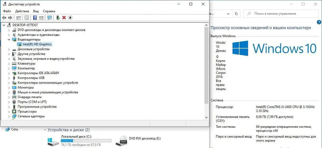Click the Update driver toolbar icon
This screenshot has width=322, height=148.
click(58, 18)
